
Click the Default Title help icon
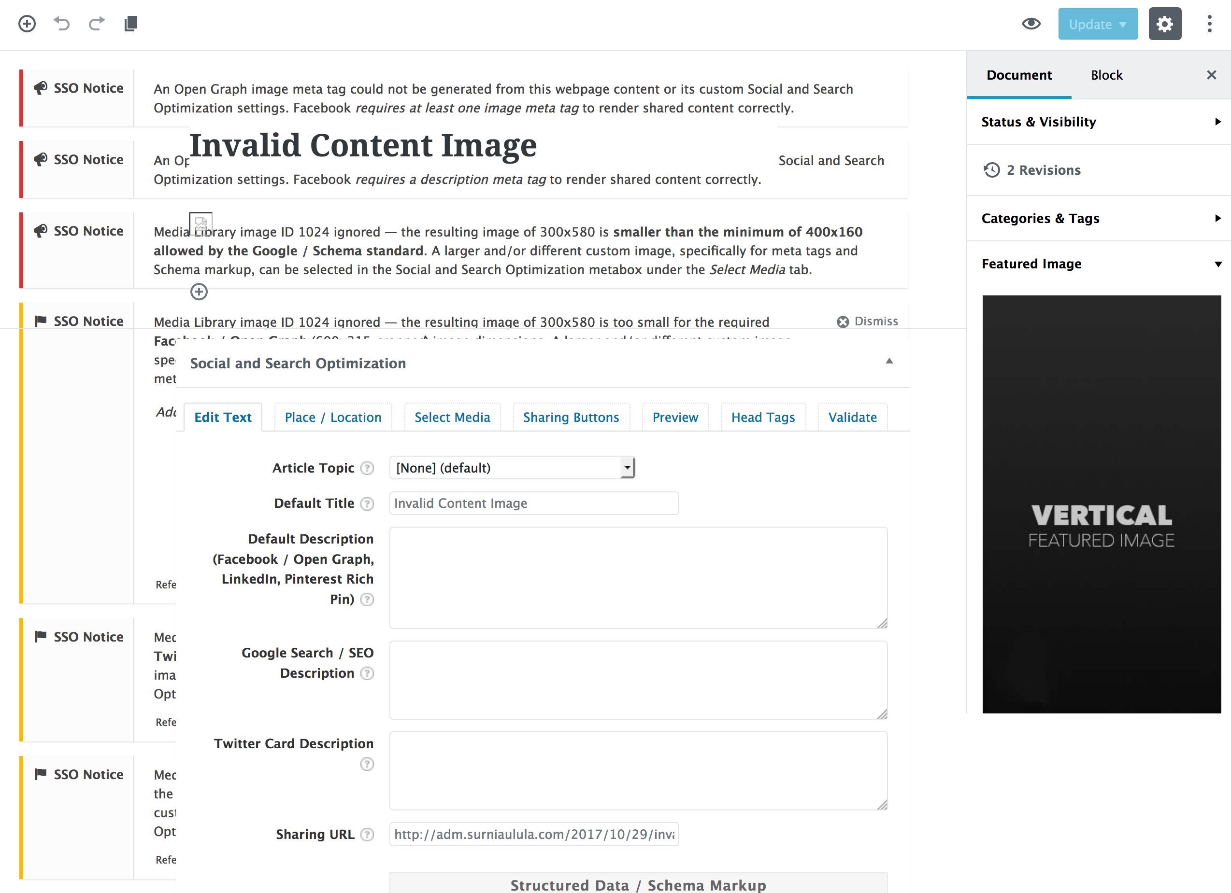pyautogui.click(x=368, y=504)
